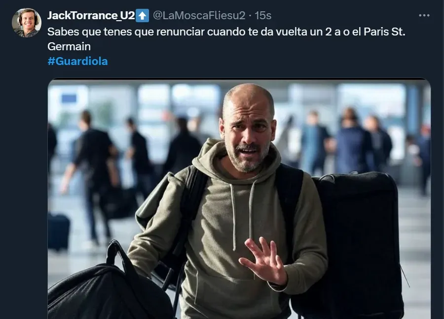Click the JackTorrance_U2 profile avatar
This screenshot has height=319, width=444.
click(x=26, y=23)
